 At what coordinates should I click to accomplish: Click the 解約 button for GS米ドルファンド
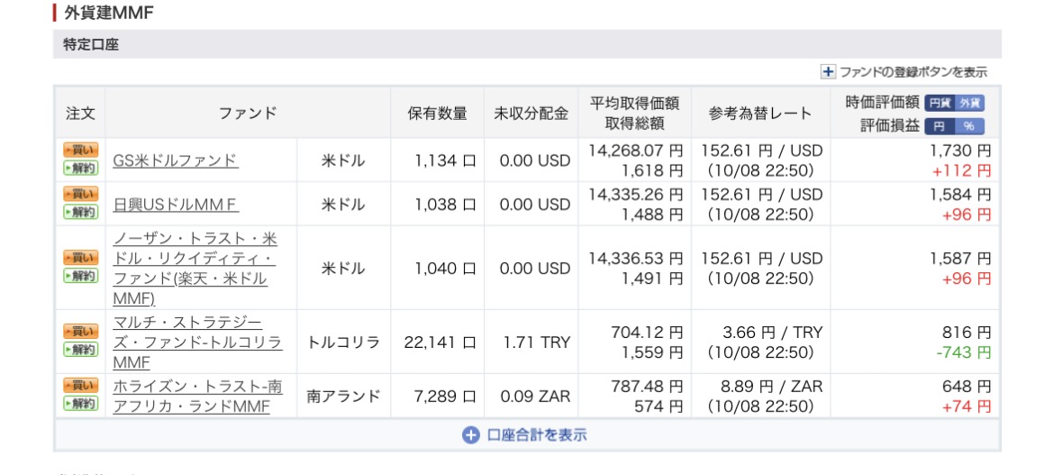coord(80,169)
